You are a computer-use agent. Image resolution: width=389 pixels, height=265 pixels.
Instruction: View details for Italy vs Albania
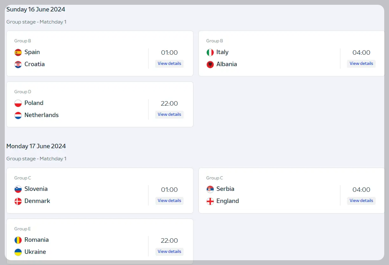pyautogui.click(x=361, y=64)
